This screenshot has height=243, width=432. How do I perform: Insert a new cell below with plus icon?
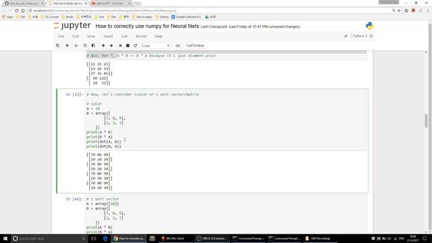click(x=67, y=45)
